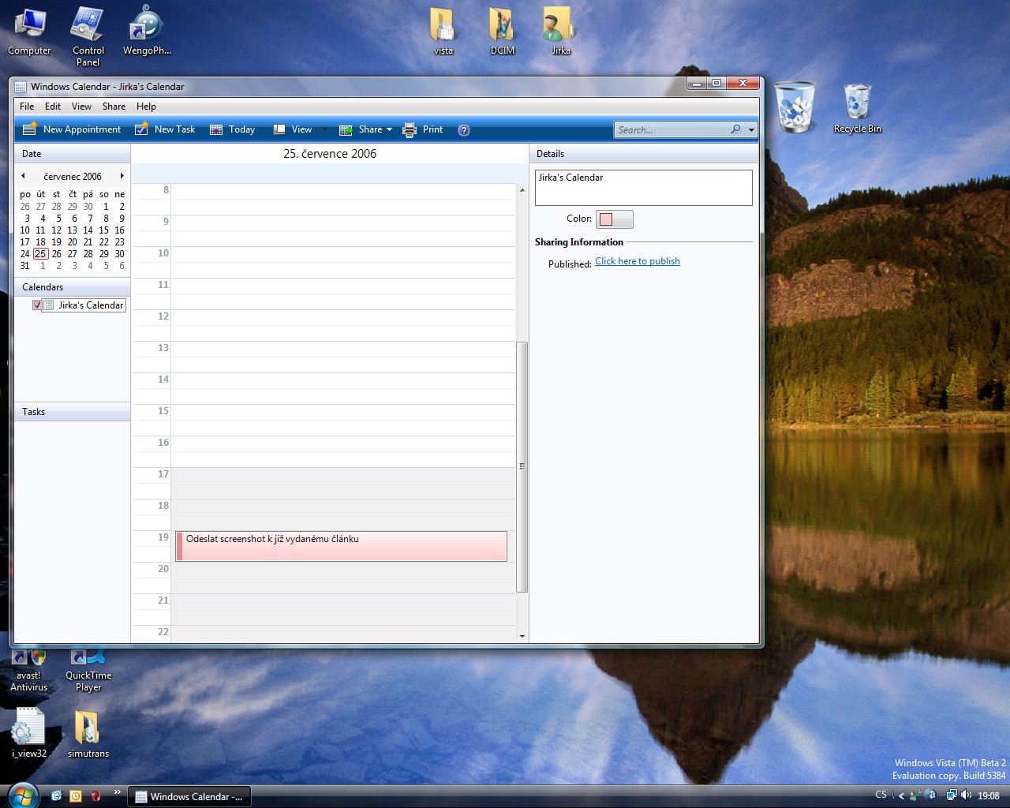
Task: Click the search magnifier icon
Action: [735, 129]
